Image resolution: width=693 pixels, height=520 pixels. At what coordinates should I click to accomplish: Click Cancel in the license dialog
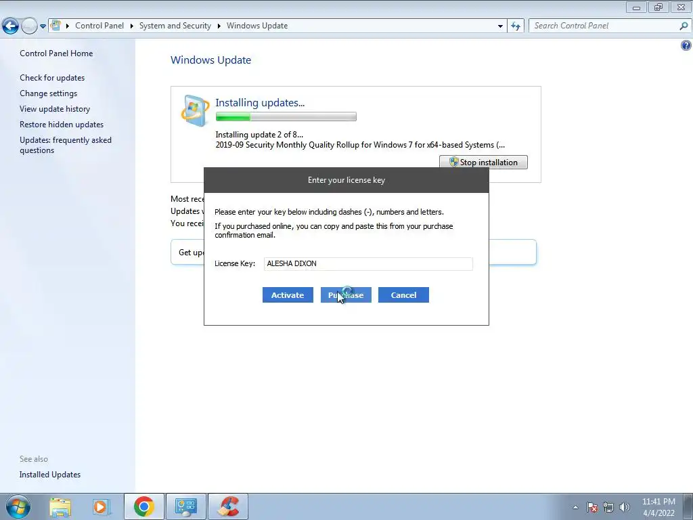pos(403,295)
